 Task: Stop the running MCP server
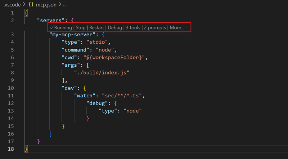coord(81,27)
